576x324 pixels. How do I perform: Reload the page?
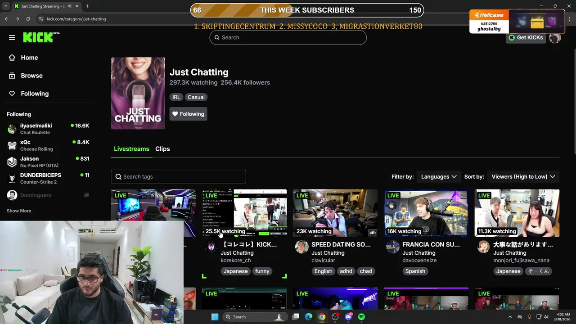point(28,19)
